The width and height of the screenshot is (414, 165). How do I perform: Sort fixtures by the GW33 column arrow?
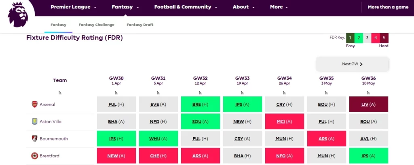tap(242, 93)
